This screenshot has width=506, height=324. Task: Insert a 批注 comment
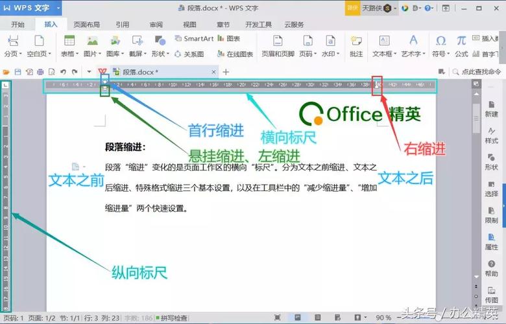coord(356,46)
